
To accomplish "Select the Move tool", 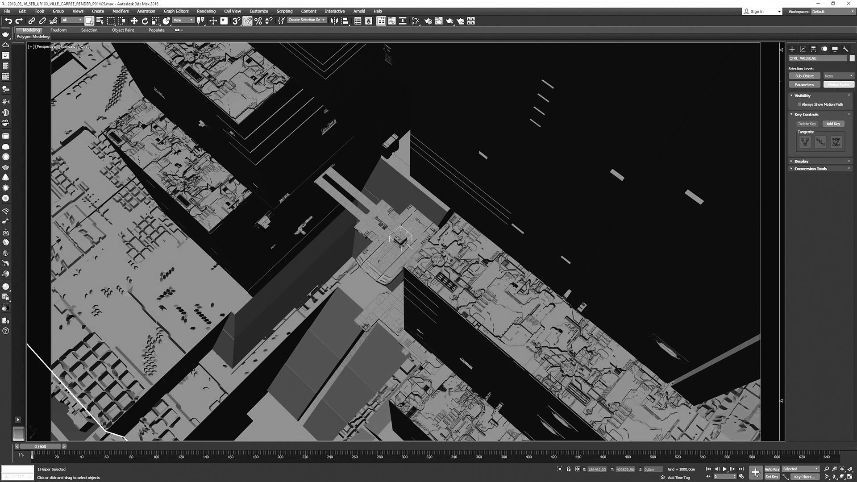I will click(134, 21).
